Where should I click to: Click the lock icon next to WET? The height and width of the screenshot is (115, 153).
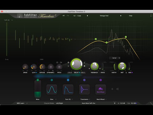(x=126, y=73)
